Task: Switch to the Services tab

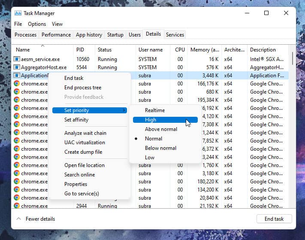Action: click(175, 35)
